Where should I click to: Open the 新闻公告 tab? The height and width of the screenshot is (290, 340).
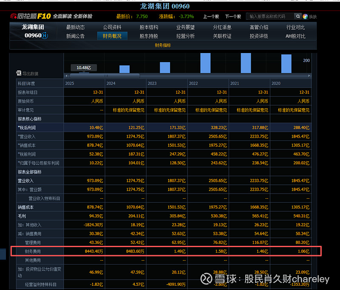76,36
